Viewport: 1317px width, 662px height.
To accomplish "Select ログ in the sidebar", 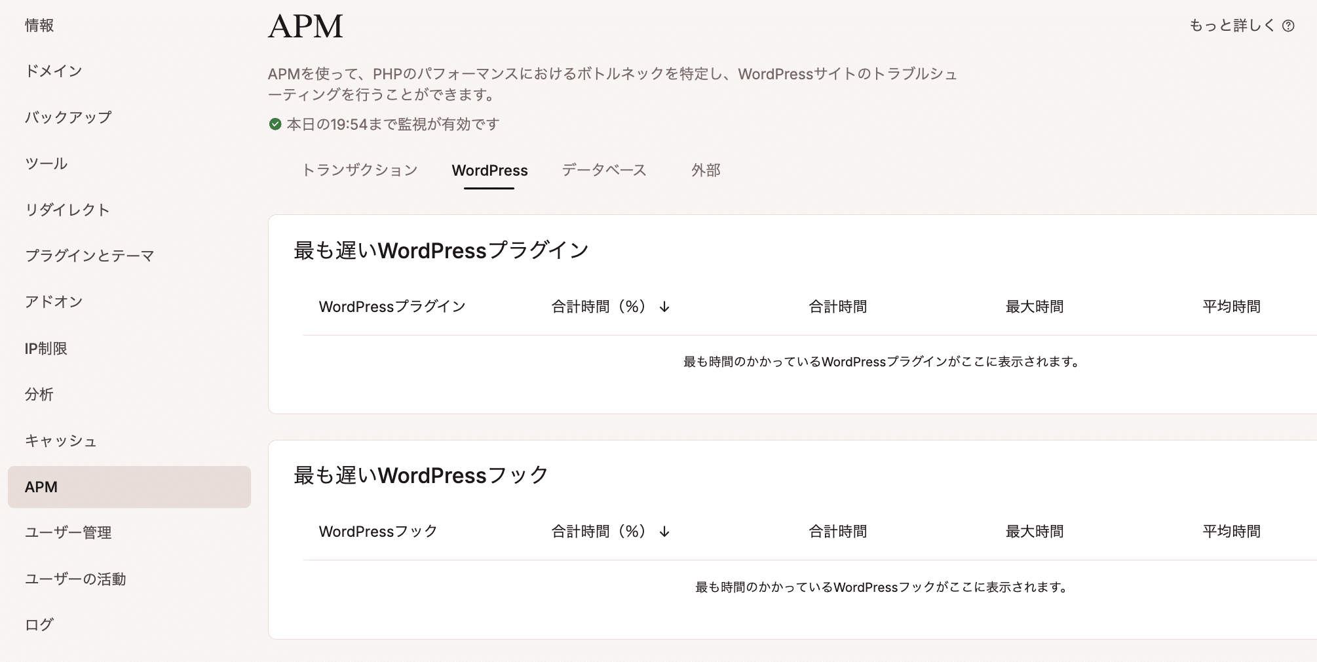I will point(38,624).
